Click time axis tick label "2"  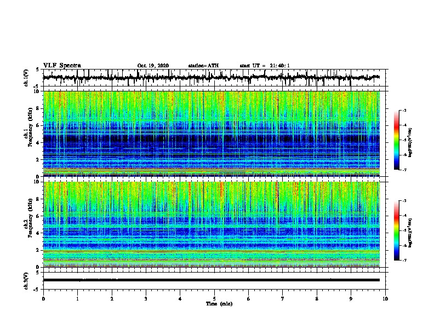[x=112, y=299]
